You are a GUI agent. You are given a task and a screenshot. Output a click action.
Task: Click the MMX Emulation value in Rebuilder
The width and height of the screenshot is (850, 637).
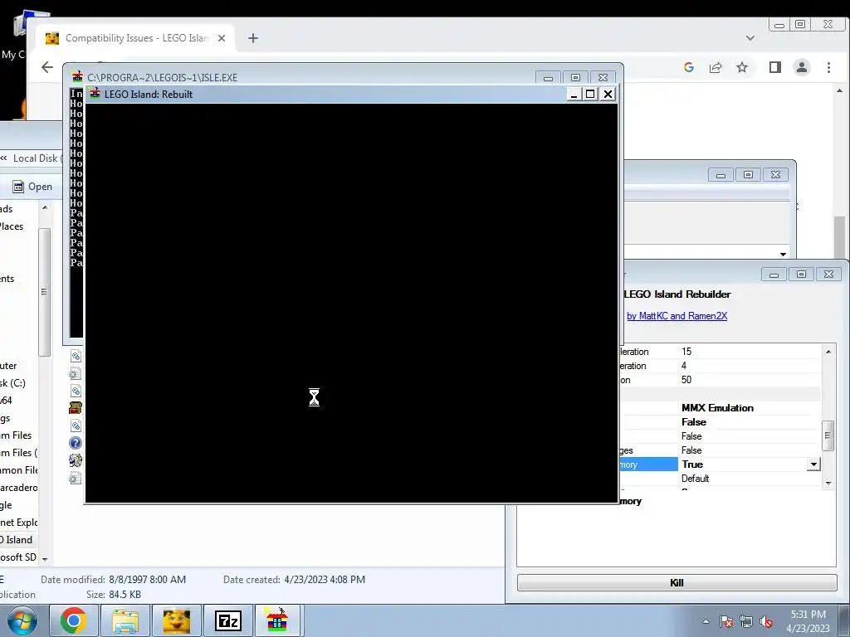[x=717, y=408]
